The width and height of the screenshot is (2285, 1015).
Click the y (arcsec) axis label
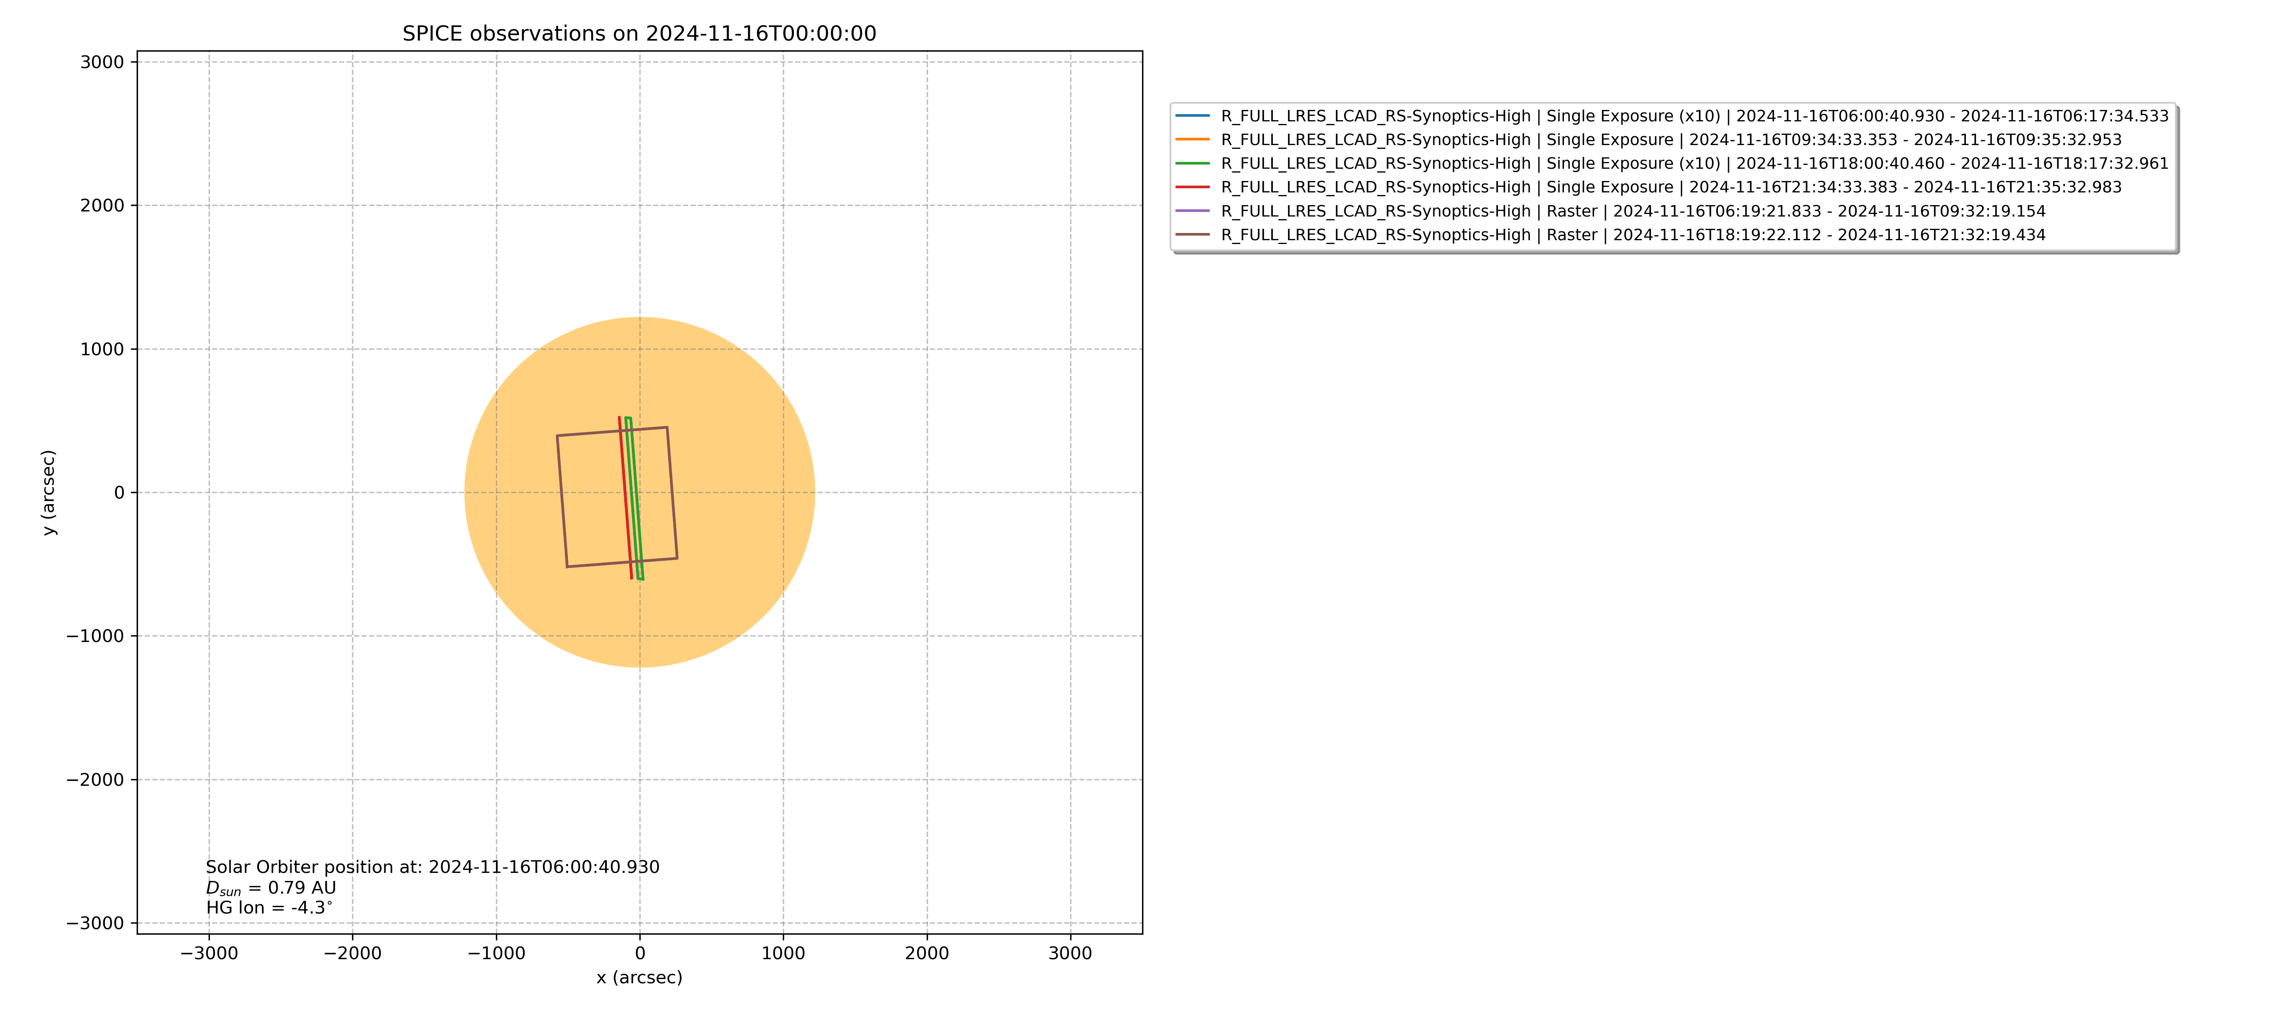click(49, 492)
